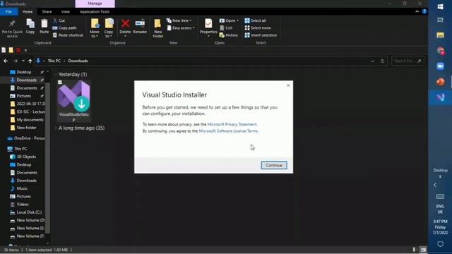This screenshot has width=452, height=254.
Task: Open recent locations dropdown arrow
Action: pos(23,61)
